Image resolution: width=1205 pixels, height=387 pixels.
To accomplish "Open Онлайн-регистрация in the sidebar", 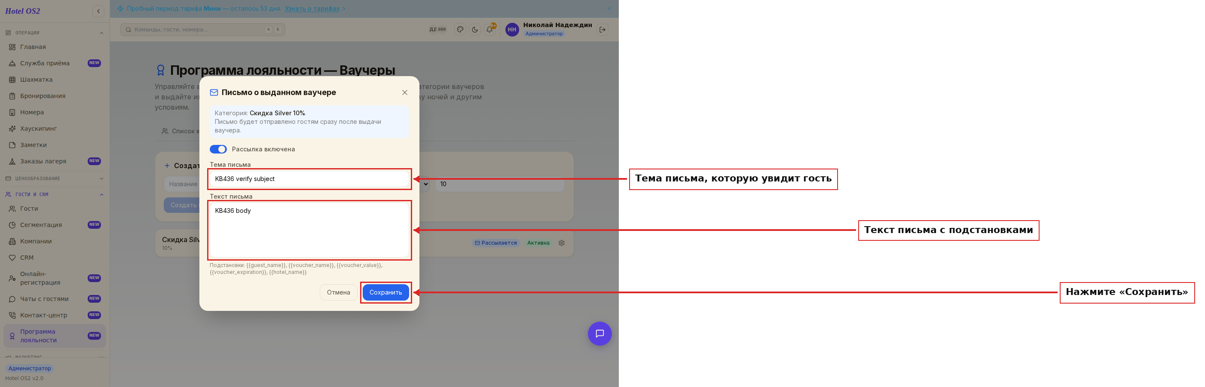I will tap(55, 279).
